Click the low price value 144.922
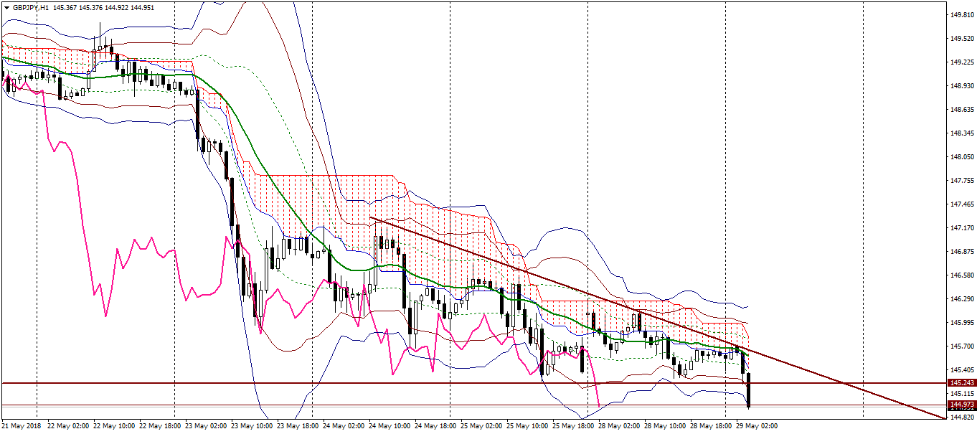Viewport: 977px width, 434px height. pyautogui.click(x=118, y=7)
